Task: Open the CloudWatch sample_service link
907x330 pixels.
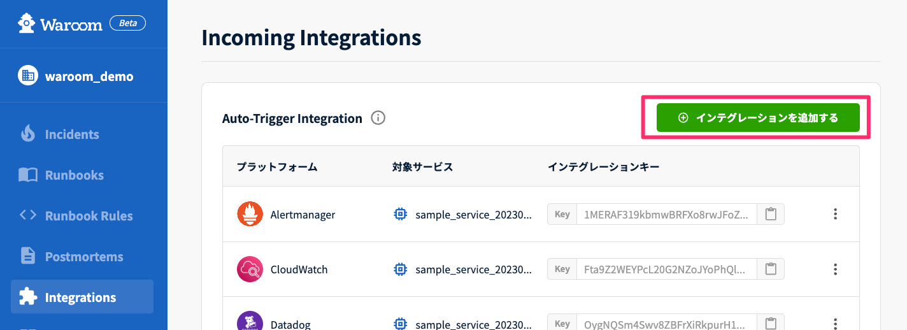Action: (473, 269)
